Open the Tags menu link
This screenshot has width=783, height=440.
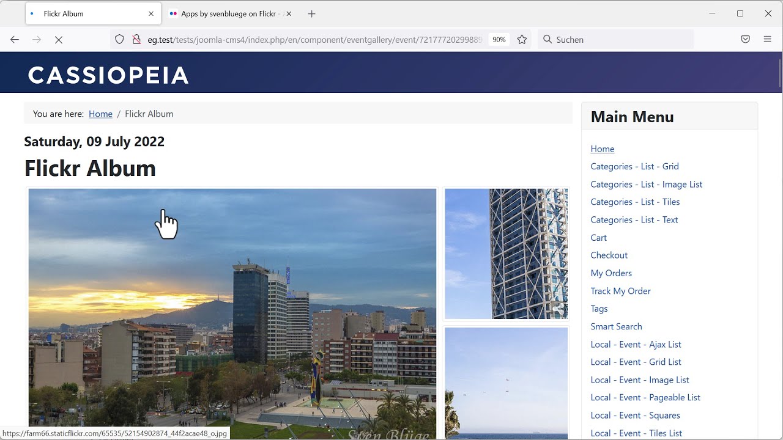pos(599,309)
